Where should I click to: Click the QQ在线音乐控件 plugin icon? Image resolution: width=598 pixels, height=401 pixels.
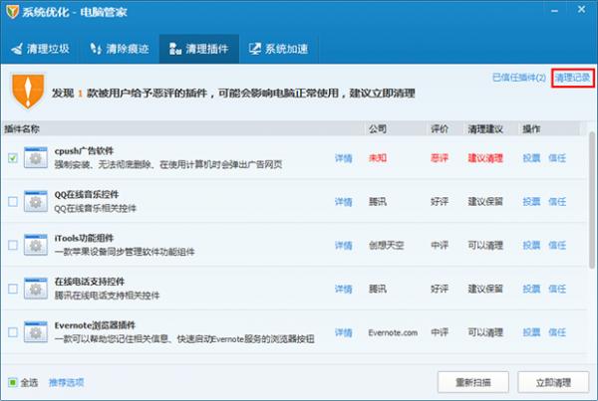(x=37, y=202)
